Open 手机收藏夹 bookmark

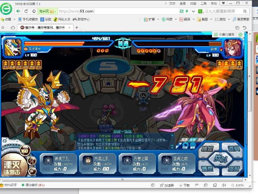[28, 19]
